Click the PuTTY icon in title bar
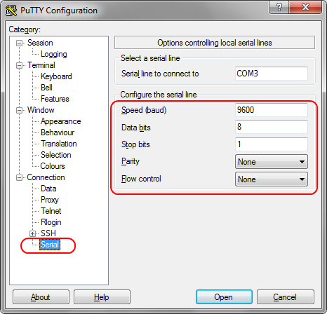This screenshot has height=314, width=327. pos(11,11)
